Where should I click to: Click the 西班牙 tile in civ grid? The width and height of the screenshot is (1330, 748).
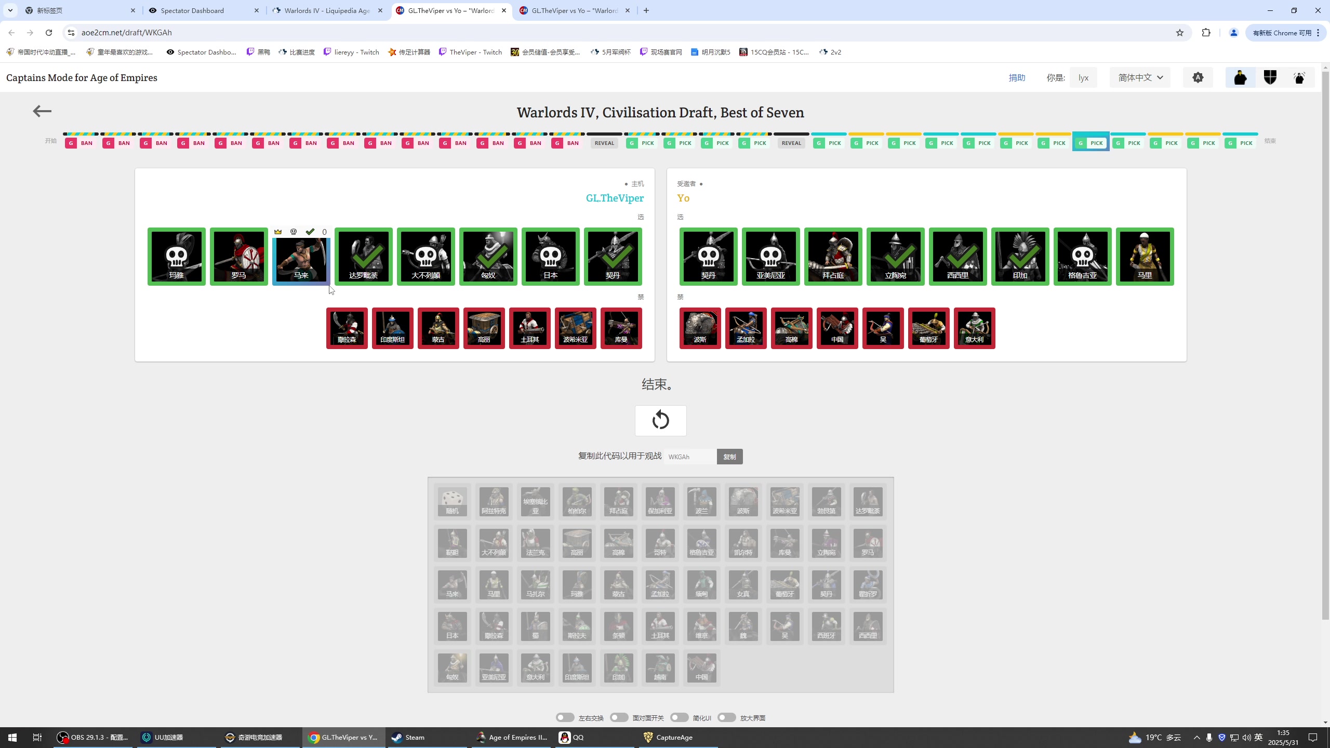pos(827,626)
